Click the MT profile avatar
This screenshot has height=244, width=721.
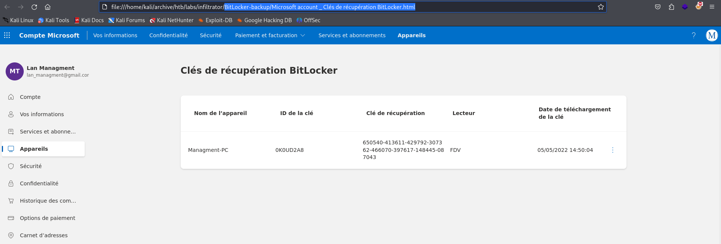tap(15, 71)
